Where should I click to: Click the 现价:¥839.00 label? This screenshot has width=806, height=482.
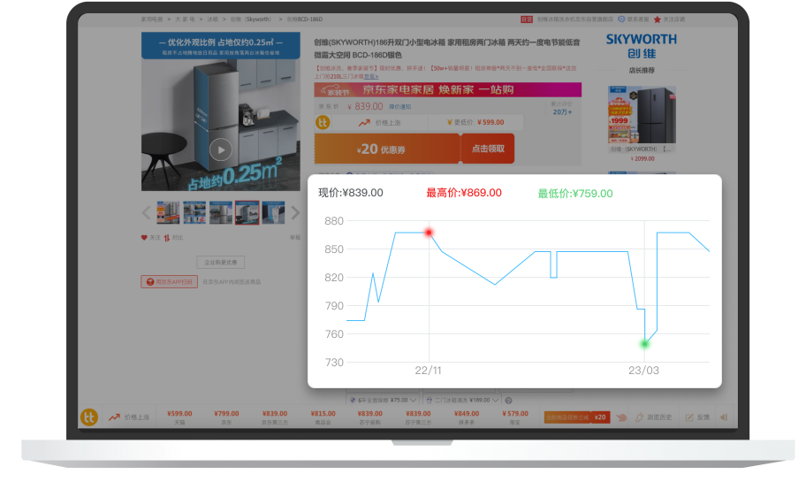(x=351, y=193)
